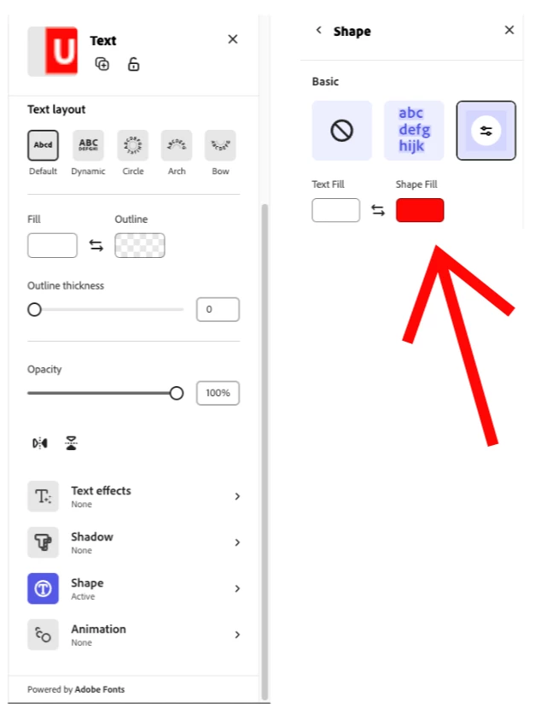Flip text horizontally

coord(40,443)
